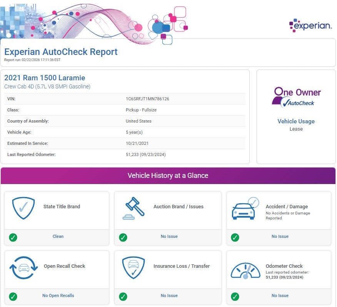337x307 pixels.
Task: Click the vehicle details 51,233 odometer value
Action: (x=146, y=154)
